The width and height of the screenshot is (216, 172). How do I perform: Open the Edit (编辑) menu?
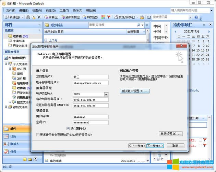(x=24, y=11)
